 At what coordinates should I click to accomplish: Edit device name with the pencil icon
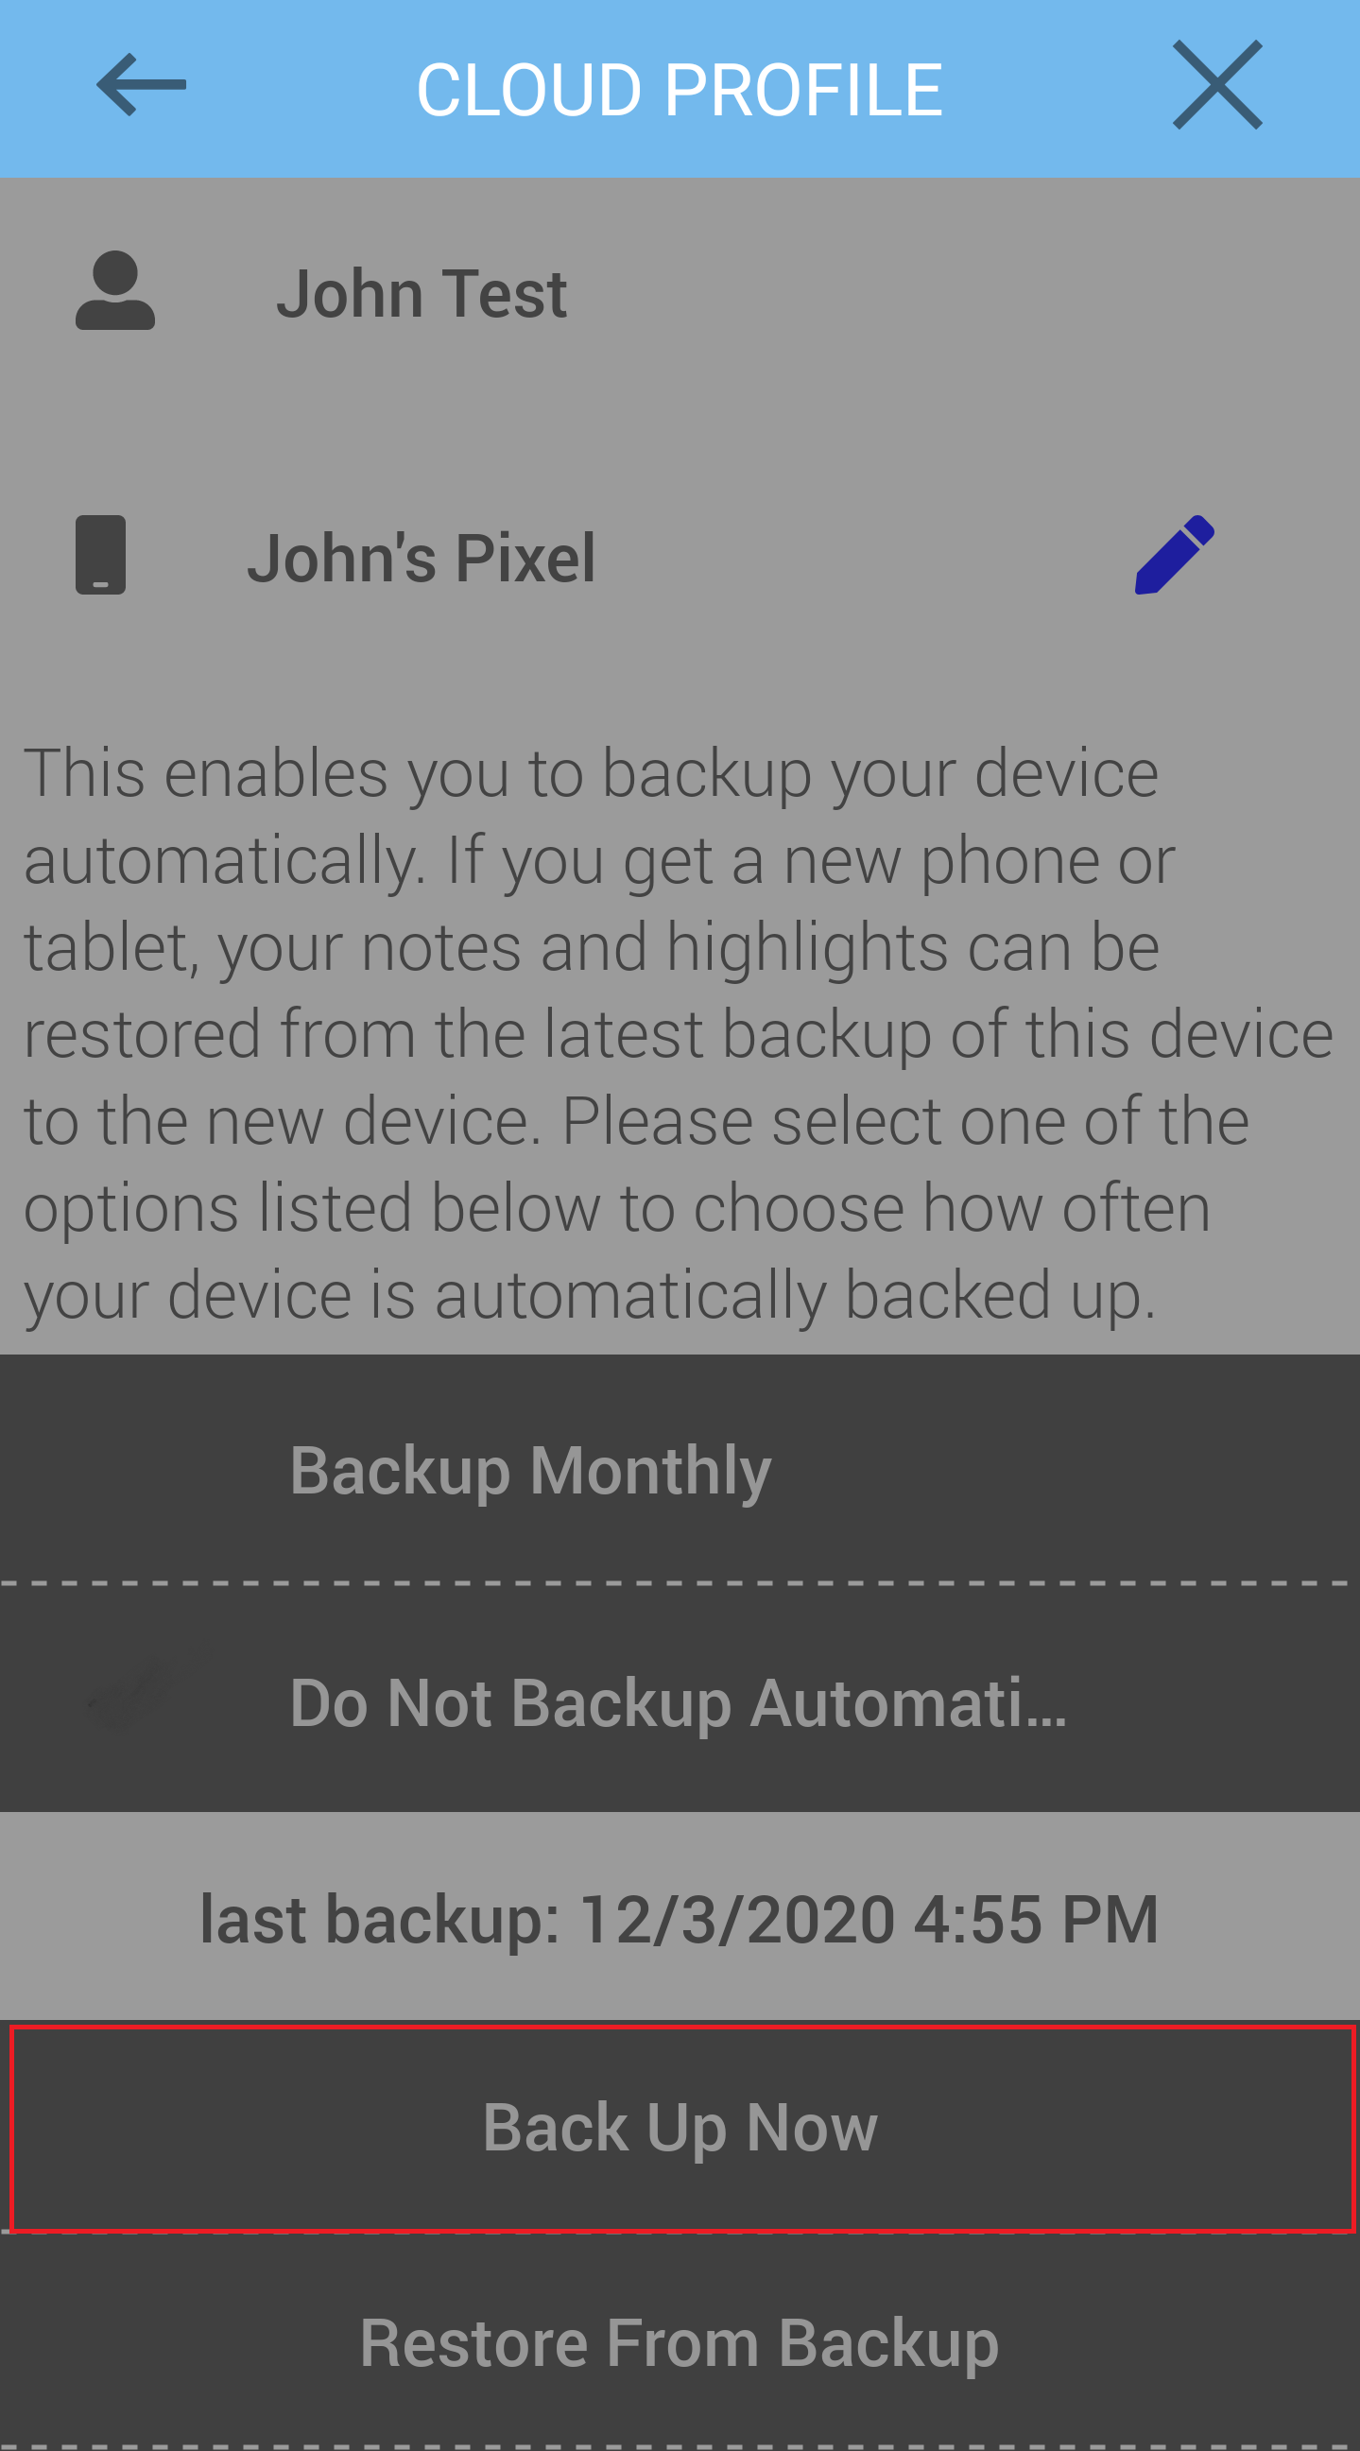point(1174,555)
